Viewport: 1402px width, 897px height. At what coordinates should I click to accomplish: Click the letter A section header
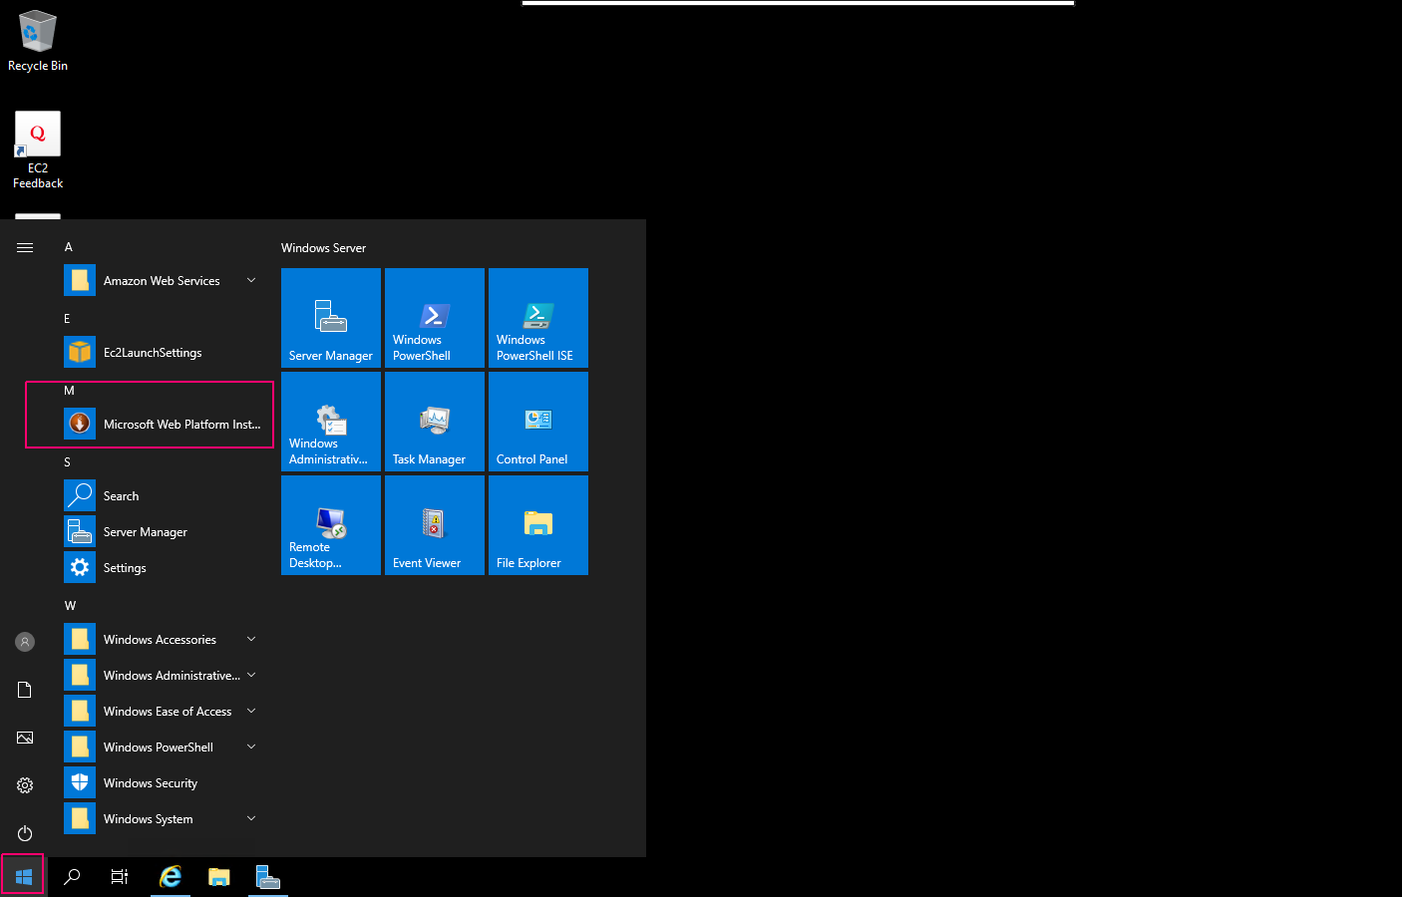(69, 247)
